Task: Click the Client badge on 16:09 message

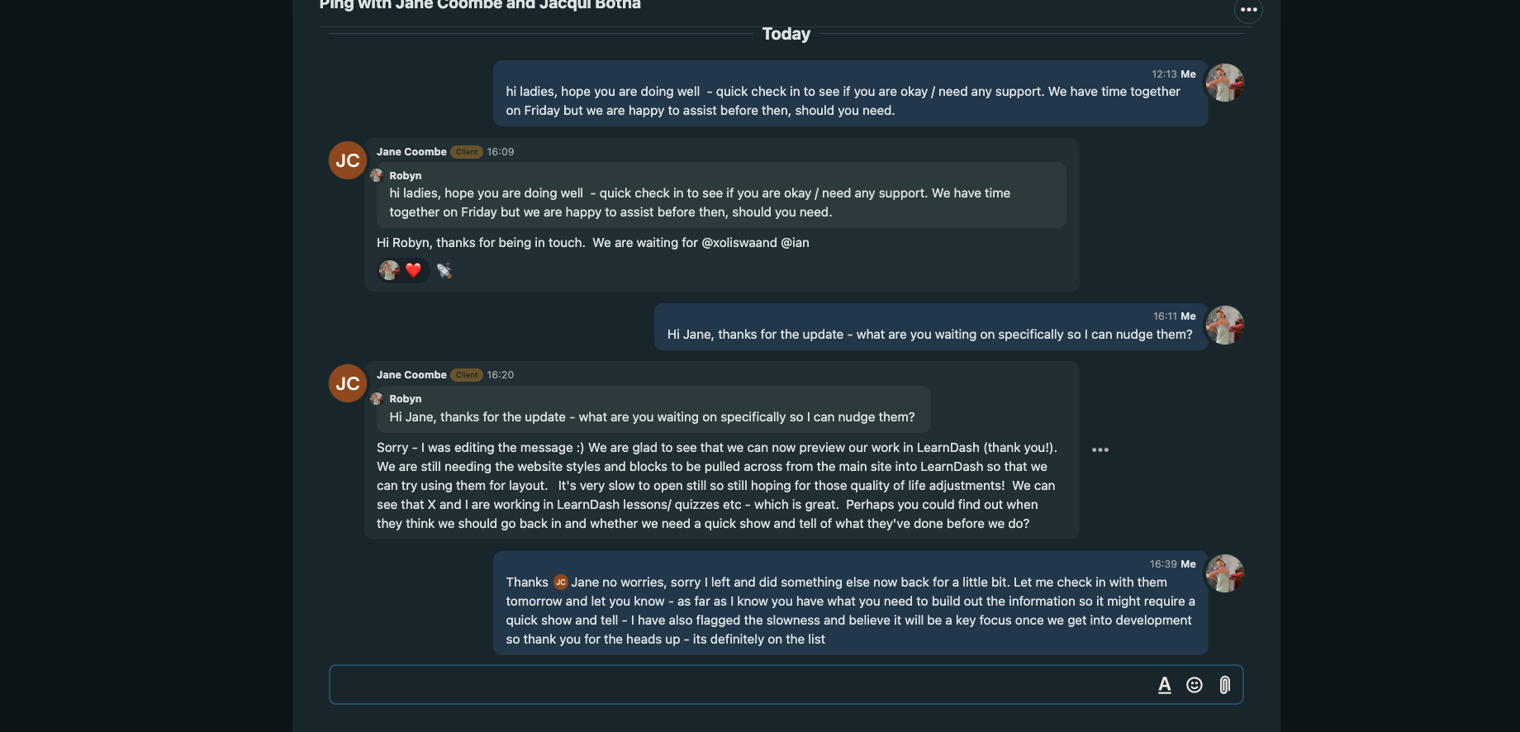Action: [x=467, y=152]
